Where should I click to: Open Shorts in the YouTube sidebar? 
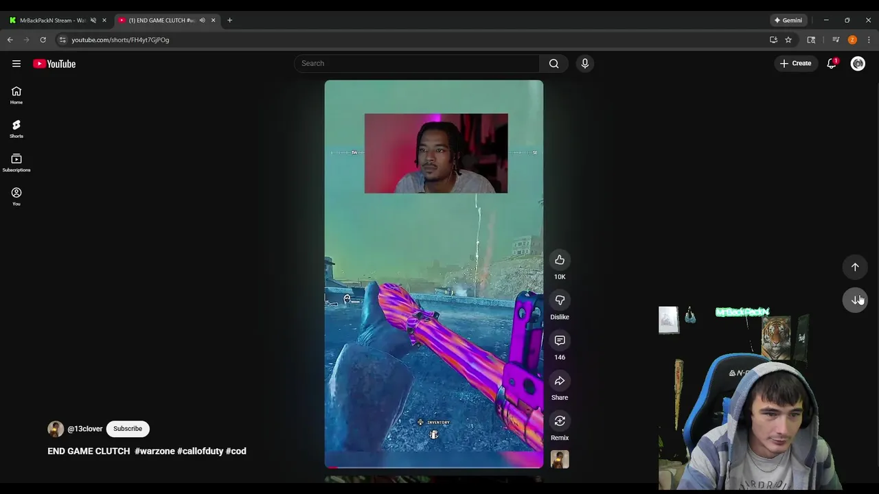pos(16,129)
